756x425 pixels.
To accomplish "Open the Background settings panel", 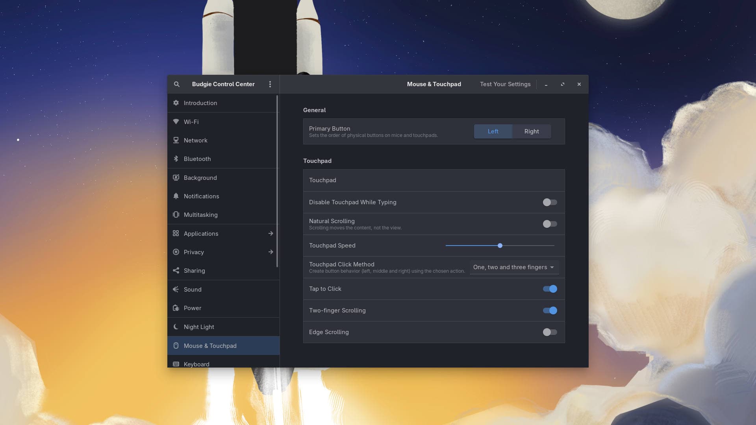I will coord(200,177).
